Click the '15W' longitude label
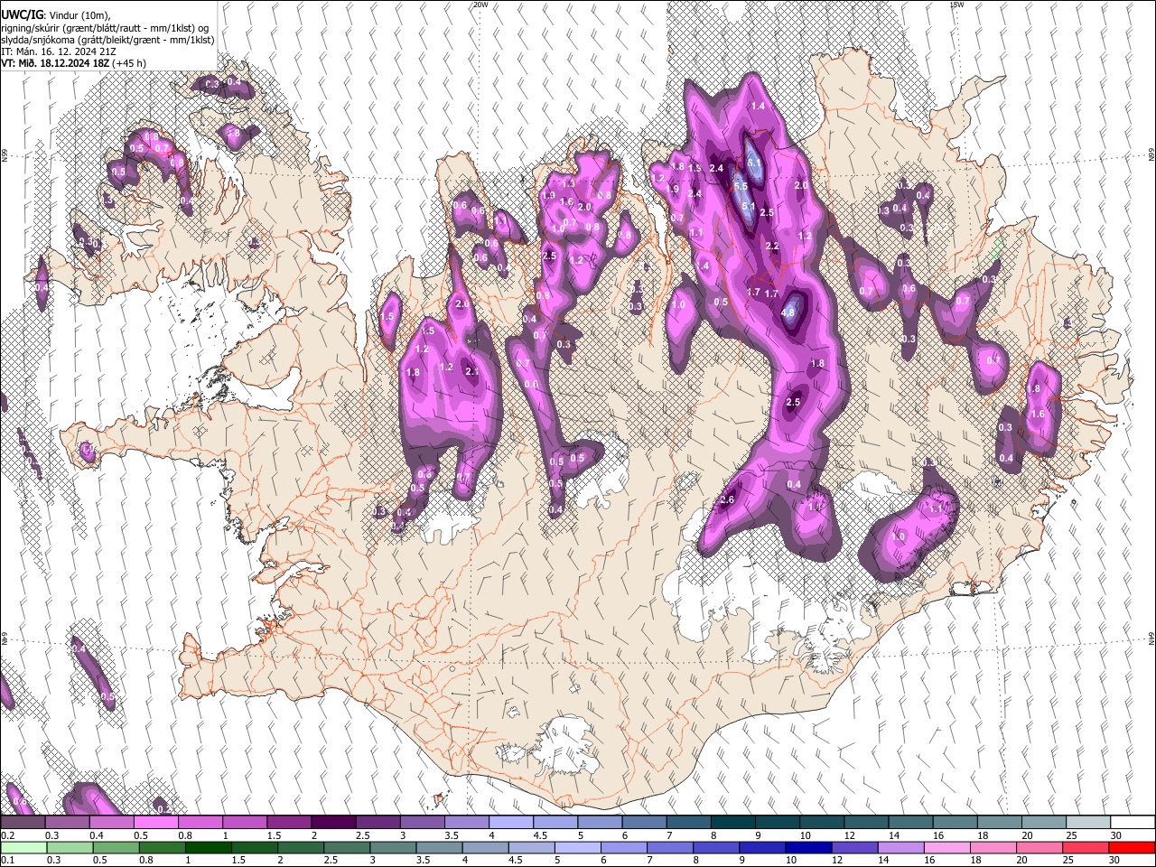Image resolution: width=1156 pixels, height=867 pixels. [956, 5]
